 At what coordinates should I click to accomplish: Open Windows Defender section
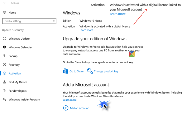point(20,47)
